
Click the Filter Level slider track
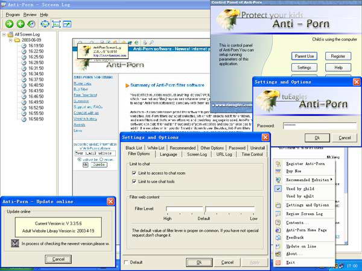[211, 210]
